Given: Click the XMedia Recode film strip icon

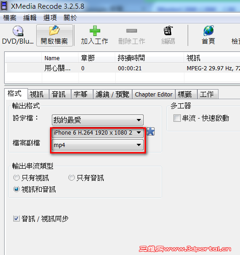Looking at the screenshot, I should coord(4,6).
